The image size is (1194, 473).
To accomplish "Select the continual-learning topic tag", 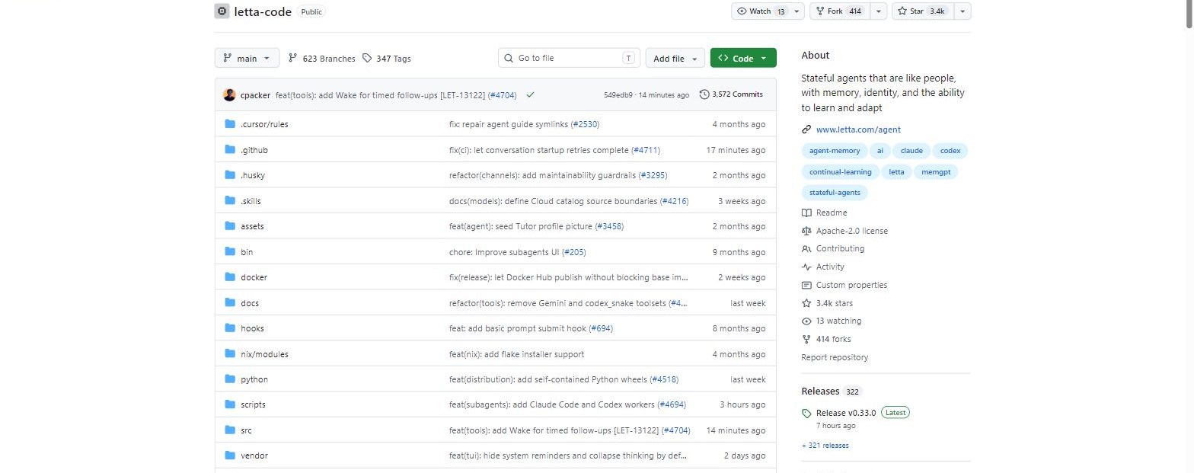I will 840,172.
